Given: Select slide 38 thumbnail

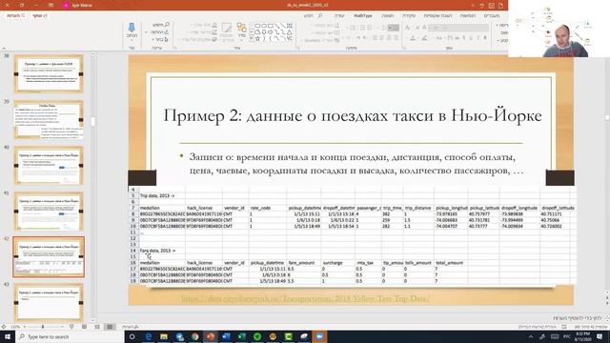Looking at the screenshot, I should tap(49, 74).
